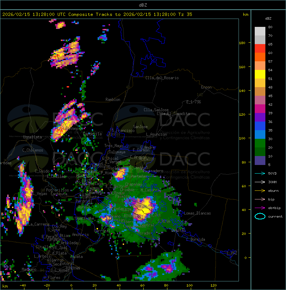Click the L_PAZ map label
The width and height of the screenshot is (286, 290).
pos(232,253)
